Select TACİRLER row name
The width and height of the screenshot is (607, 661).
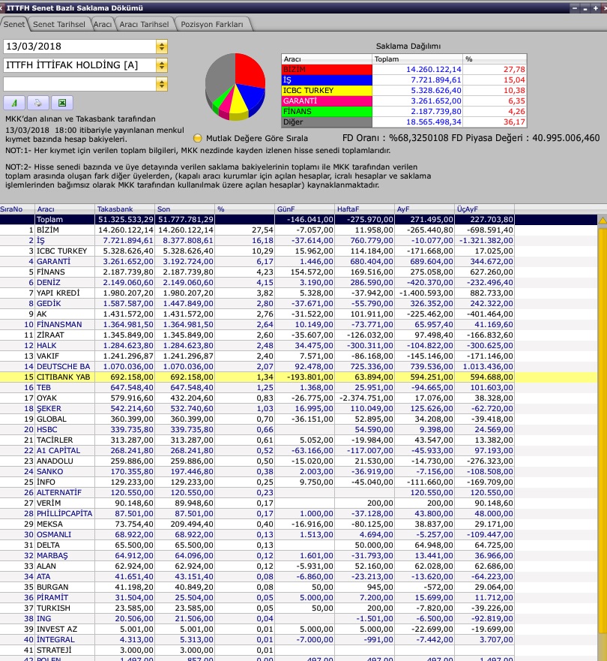[55, 440]
